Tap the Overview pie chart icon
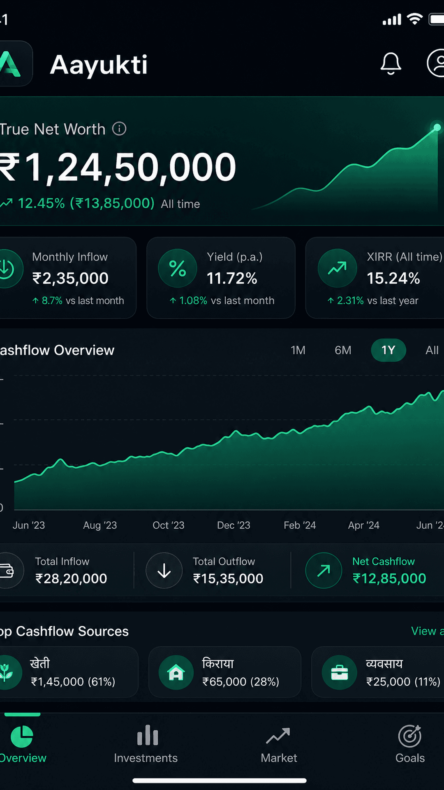This screenshot has height=790, width=444. (x=22, y=736)
